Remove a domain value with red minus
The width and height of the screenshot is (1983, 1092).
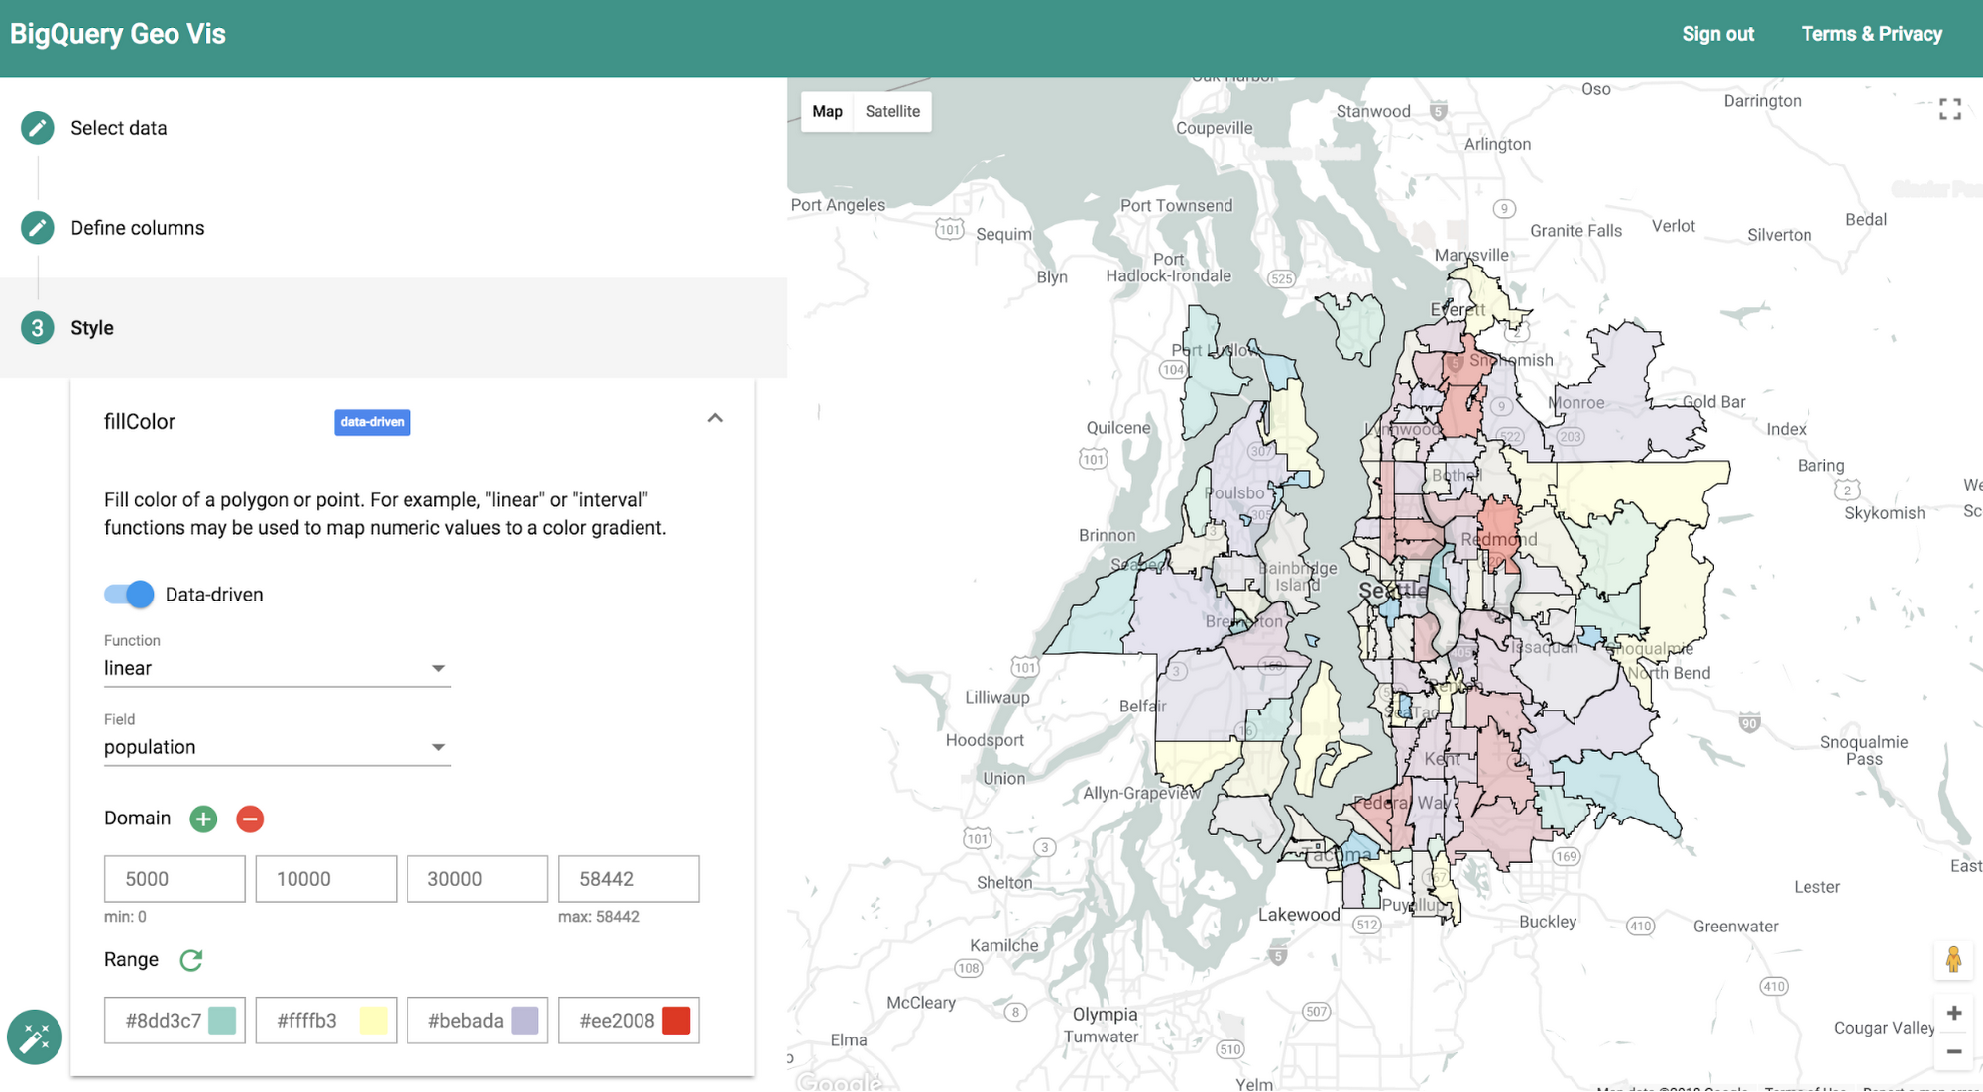click(x=250, y=819)
